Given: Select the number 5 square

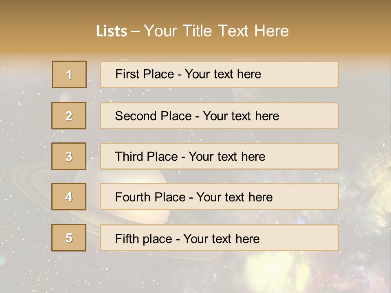Looking at the screenshot, I should coord(69,238).
